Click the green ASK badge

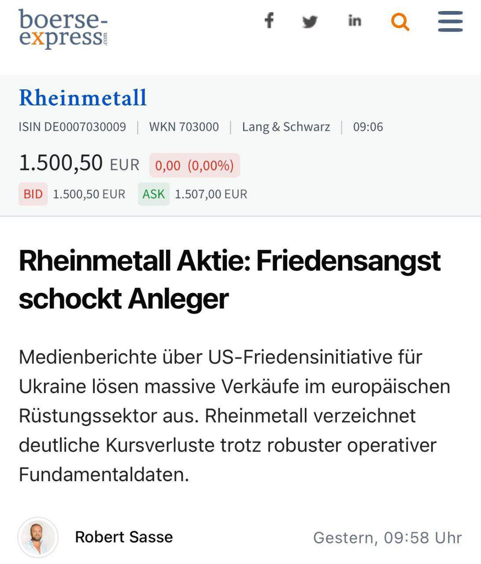click(x=153, y=194)
